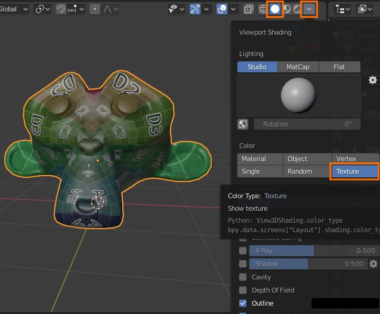Screen dimensions: 380x314
Task: Switch to wireframe shading mode
Action: pos(263,9)
